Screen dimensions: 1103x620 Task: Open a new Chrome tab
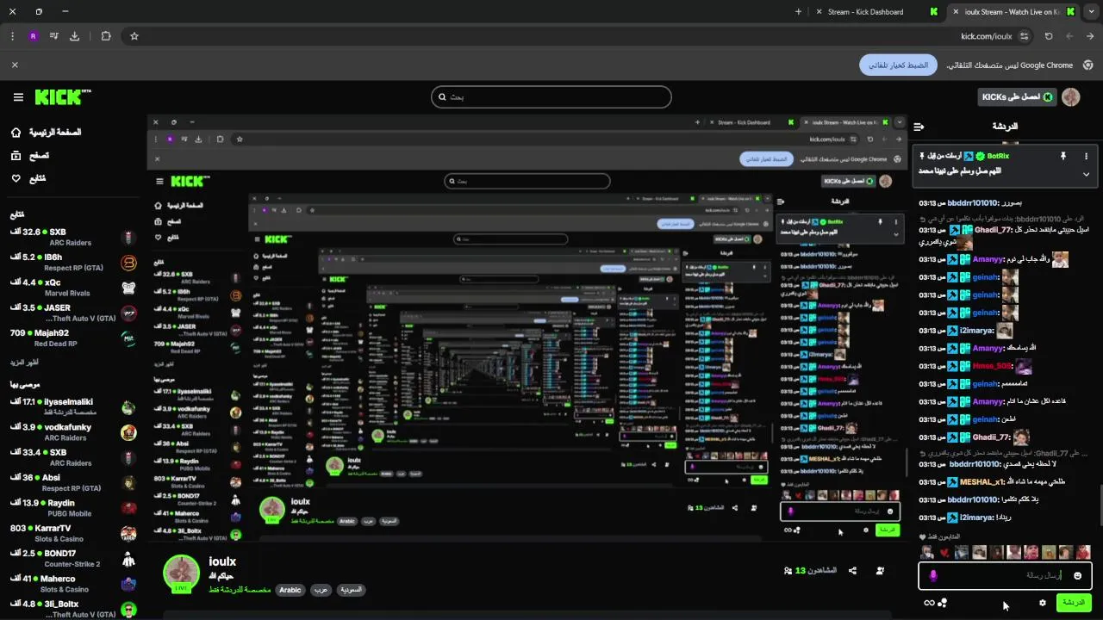(798, 12)
